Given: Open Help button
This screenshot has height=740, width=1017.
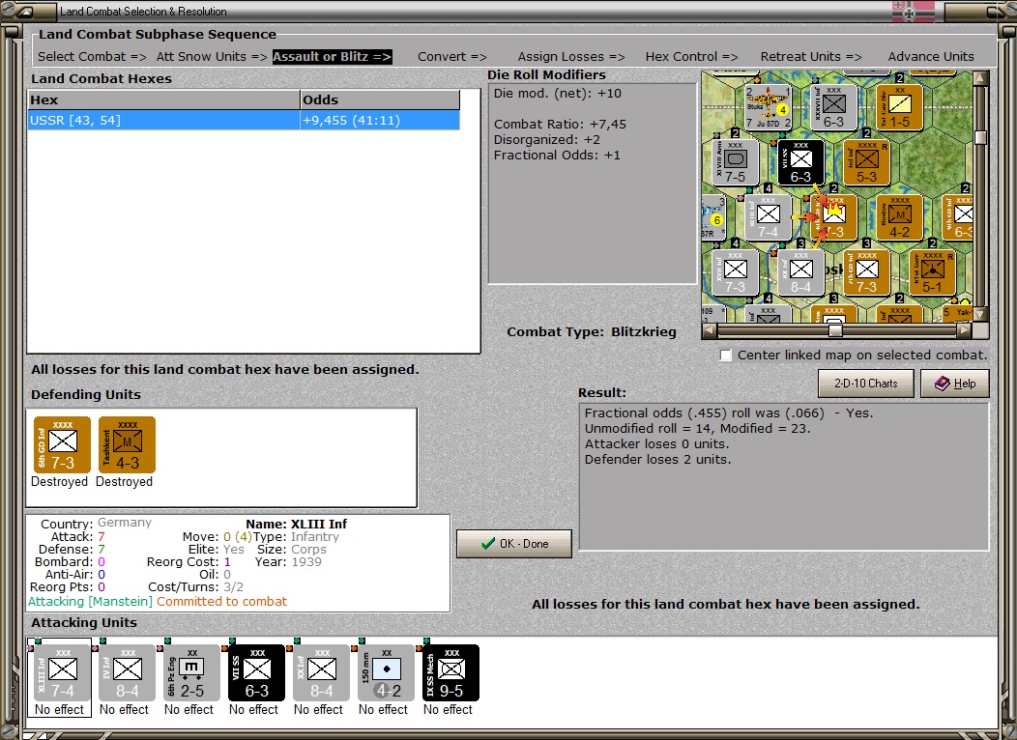Looking at the screenshot, I should pyautogui.click(x=955, y=383).
